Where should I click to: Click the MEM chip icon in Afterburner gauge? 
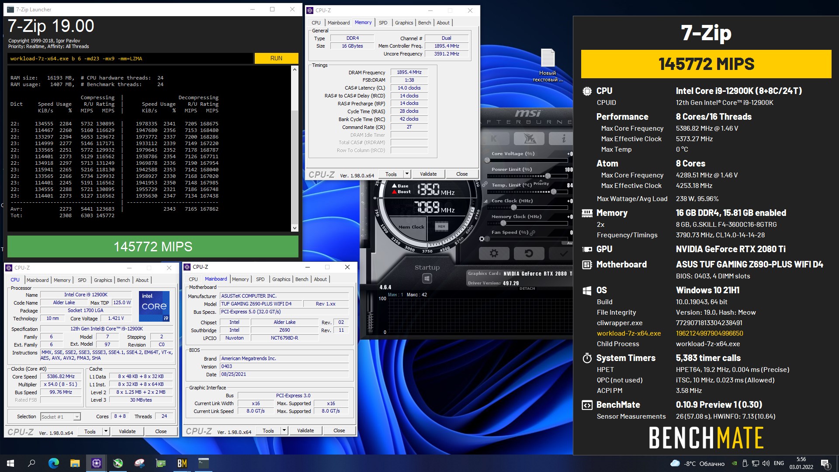pyautogui.click(x=441, y=226)
